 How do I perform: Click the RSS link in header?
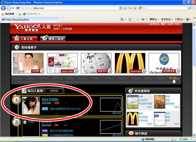pos(177,24)
